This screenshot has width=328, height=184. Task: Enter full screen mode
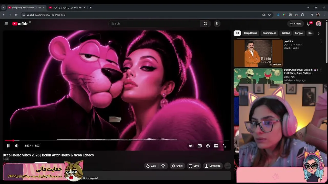[x=224, y=146]
